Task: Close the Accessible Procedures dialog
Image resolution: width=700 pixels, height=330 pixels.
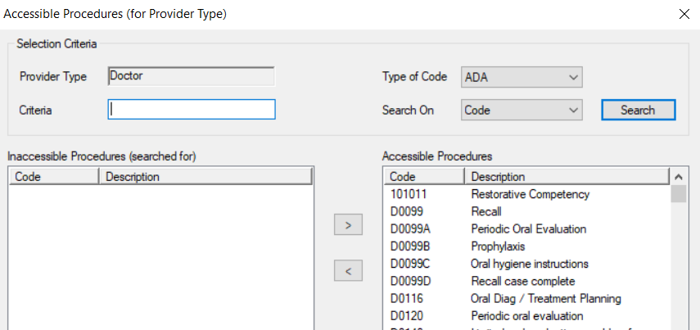Action: 684,14
